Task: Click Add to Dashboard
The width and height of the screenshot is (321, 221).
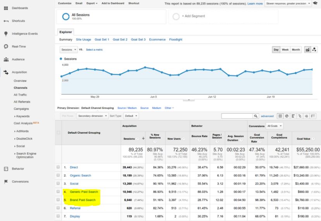Action: click(113, 3)
